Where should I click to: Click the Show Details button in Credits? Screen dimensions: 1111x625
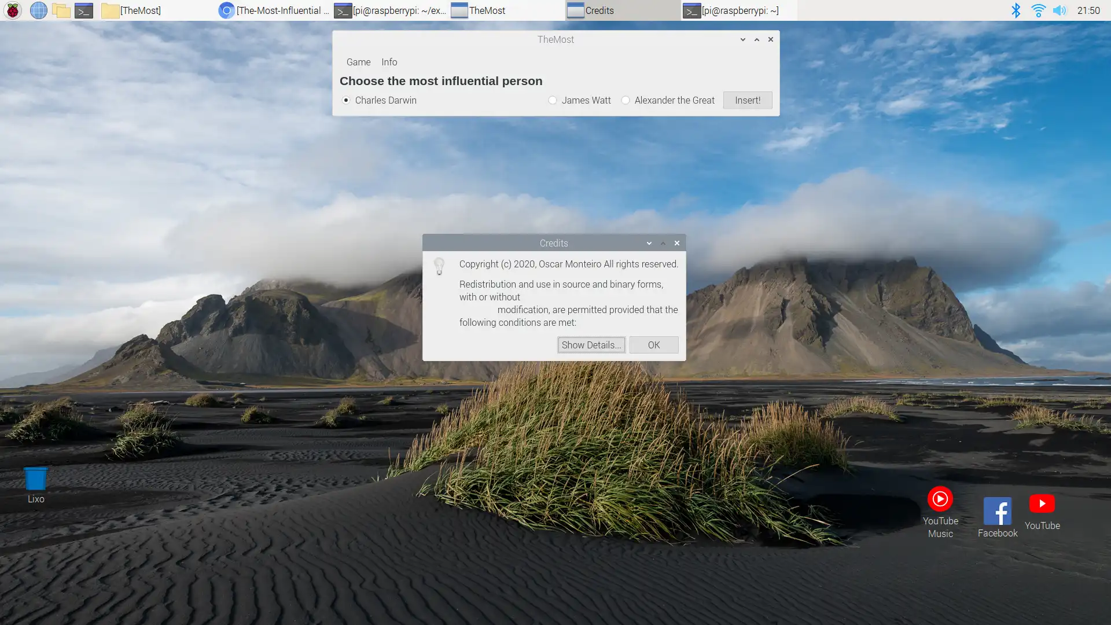coord(591,345)
